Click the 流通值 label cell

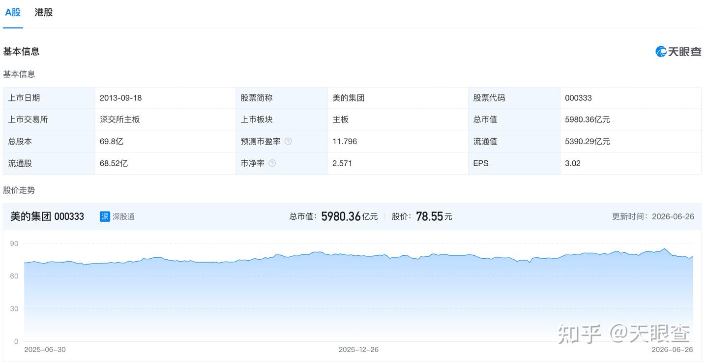pos(514,141)
